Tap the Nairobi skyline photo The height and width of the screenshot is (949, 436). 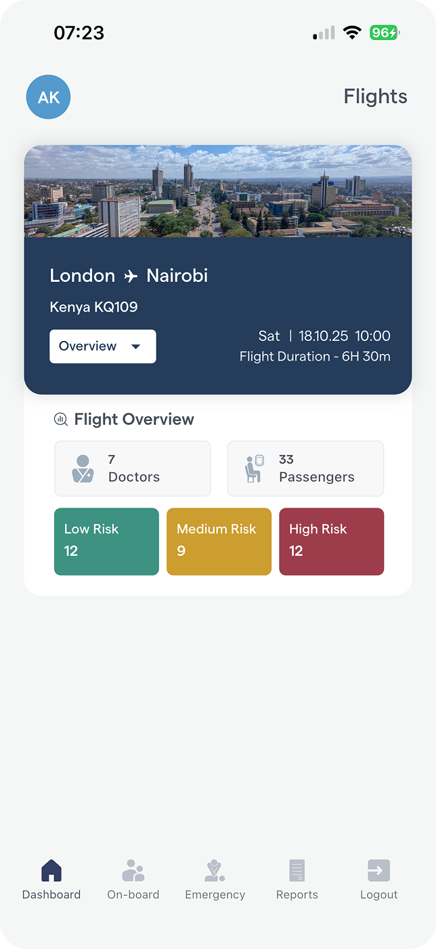[218, 191]
